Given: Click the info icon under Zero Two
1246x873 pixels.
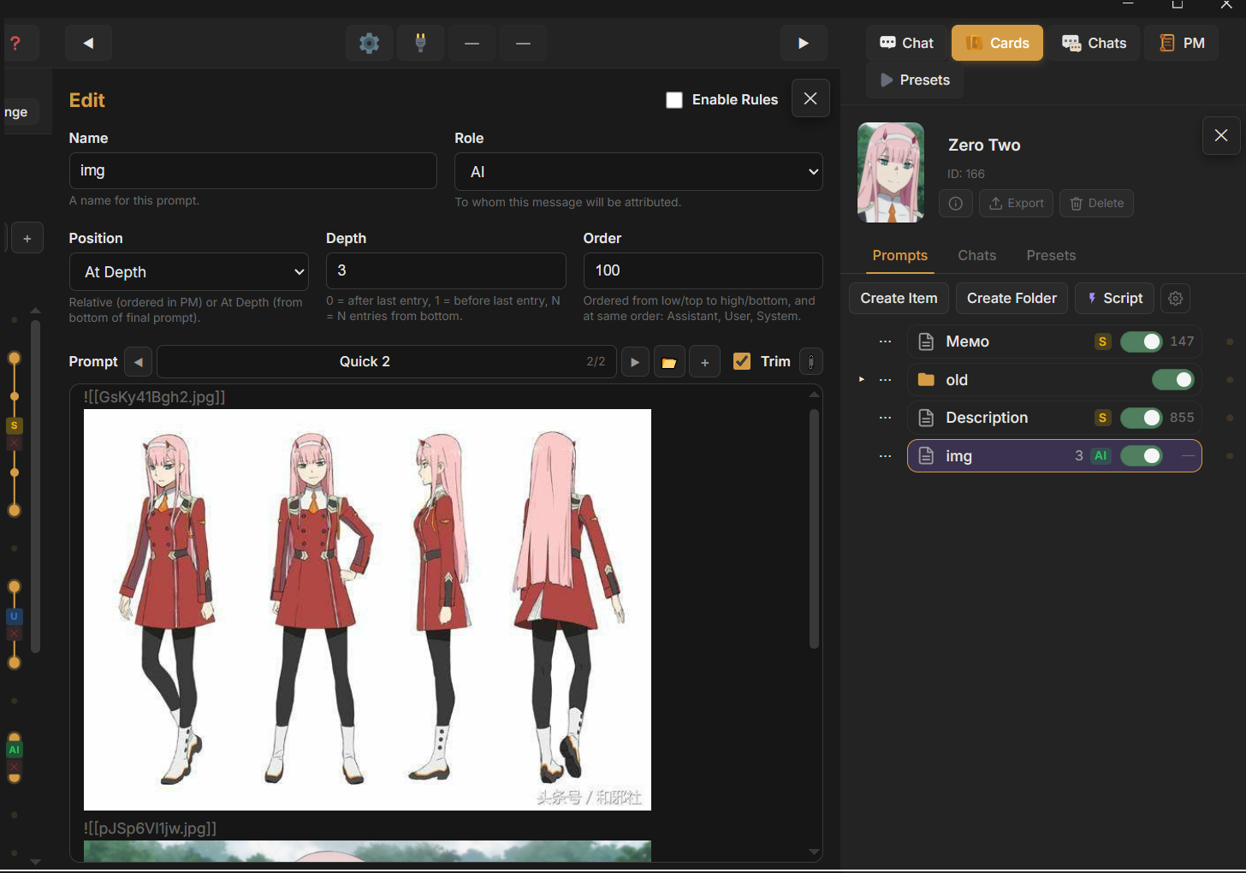Looking at the screenshot, I should (x=956, y=203).
